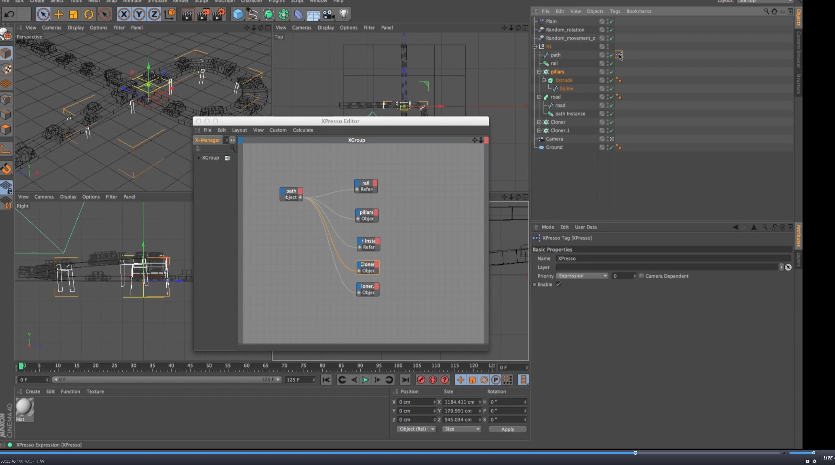Click the floor environment icon
This screenshot has height=465, width=835.
314,14
